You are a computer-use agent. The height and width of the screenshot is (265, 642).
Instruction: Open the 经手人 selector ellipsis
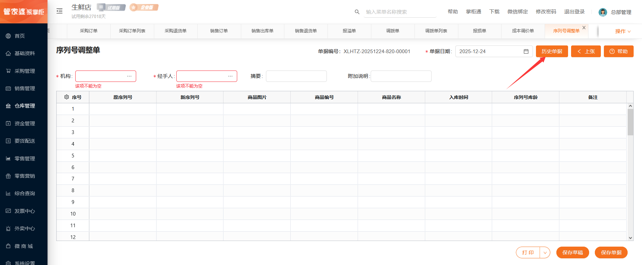tap(231, 76)
